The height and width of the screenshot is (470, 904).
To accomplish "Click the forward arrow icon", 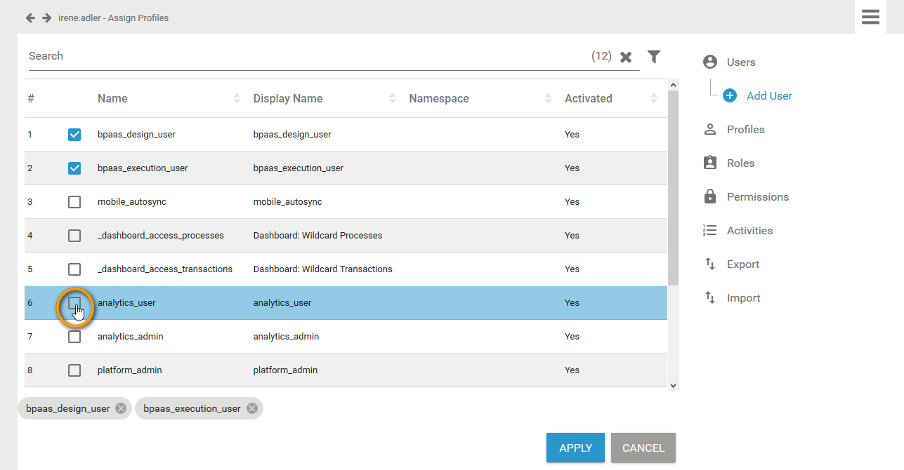I will click(x=46, y=18).
